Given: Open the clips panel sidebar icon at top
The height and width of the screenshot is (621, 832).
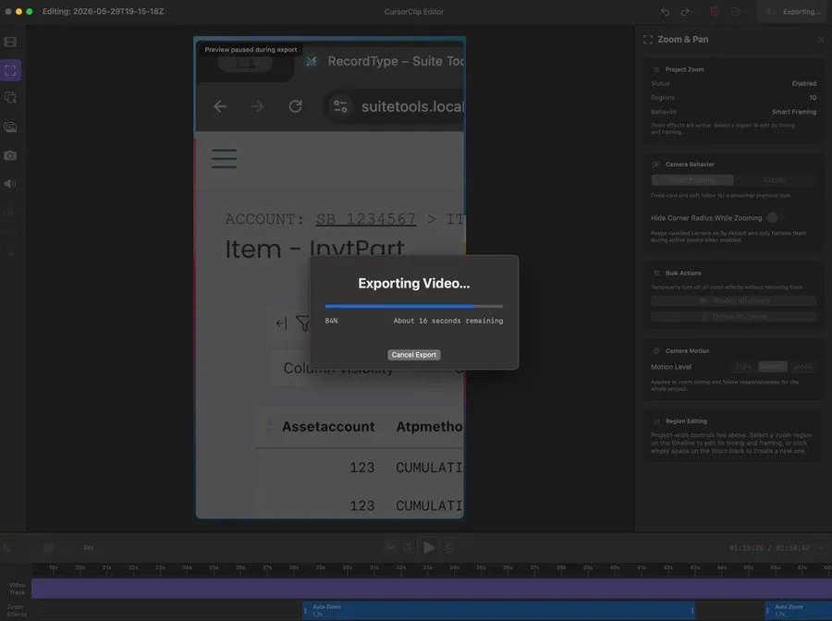Looking at the screenshot, I should 10,42.
